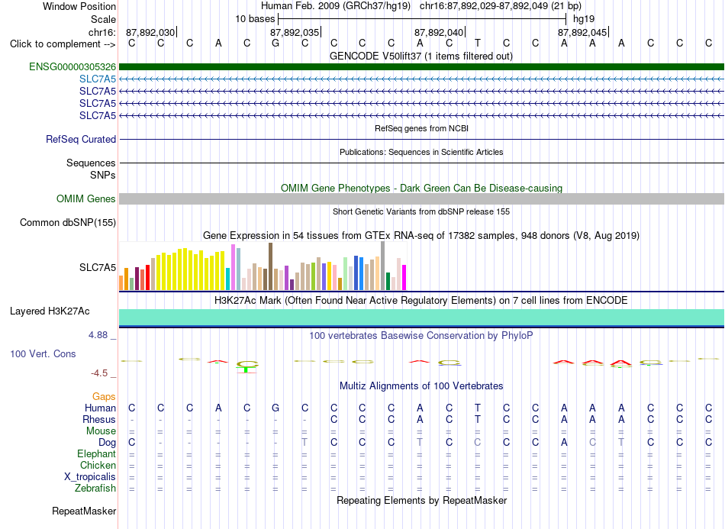The width and height of the screenshot is (725, 529).
Task: Open the ENSG00000305326 track label
Action: (x=72, y=67)
